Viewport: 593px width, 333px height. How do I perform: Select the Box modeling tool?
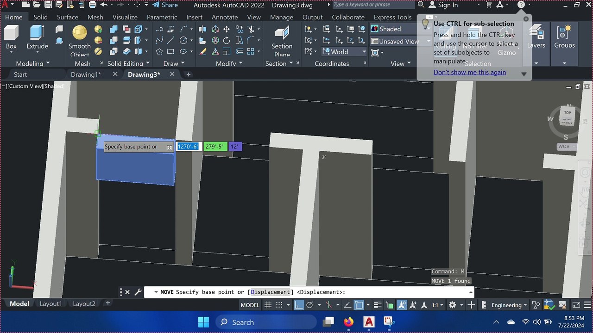(11, 37)
